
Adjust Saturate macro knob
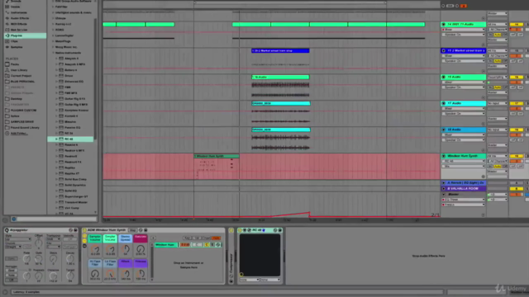click(x=141, y=249)
